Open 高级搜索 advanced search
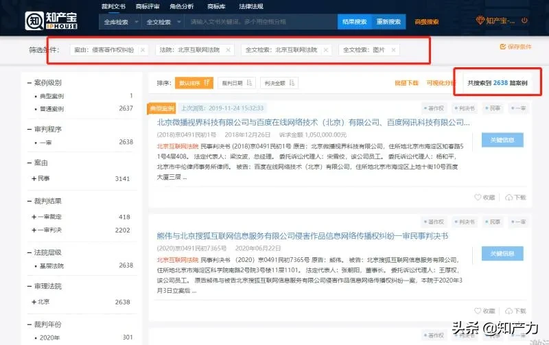 (x=426, y=22)
